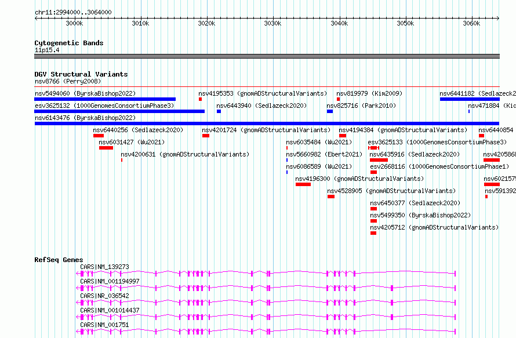The height and width of the screenshot is (338, 516).
Task: Click the red marker under nsv4195353
Action: tap(200, 99)
